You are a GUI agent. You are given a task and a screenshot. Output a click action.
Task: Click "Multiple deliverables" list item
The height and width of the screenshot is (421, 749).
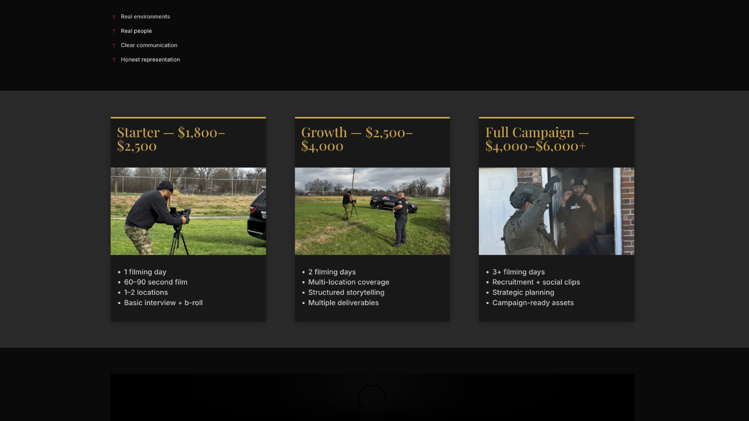(x=343, y=303)
